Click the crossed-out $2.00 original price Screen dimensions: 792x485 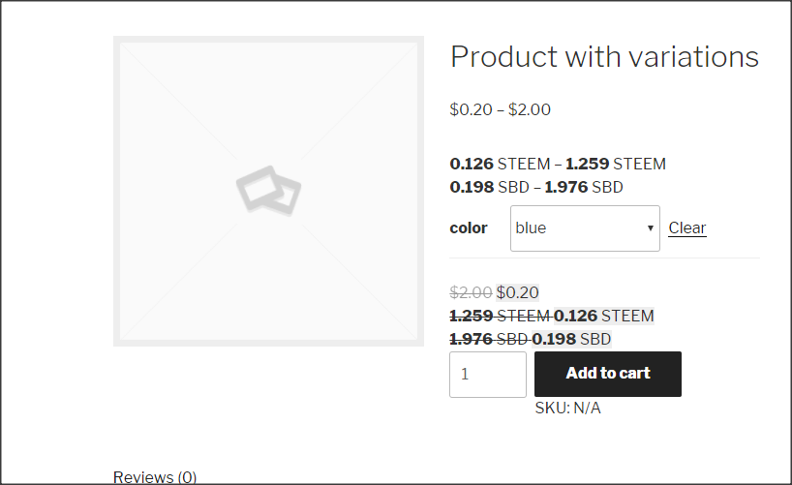pos(471,292)
